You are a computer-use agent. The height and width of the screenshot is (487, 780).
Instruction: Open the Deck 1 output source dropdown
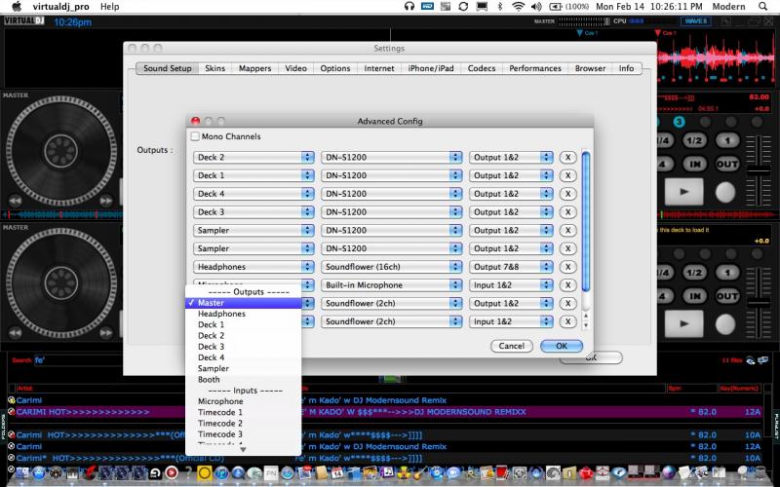pos(253,175)
